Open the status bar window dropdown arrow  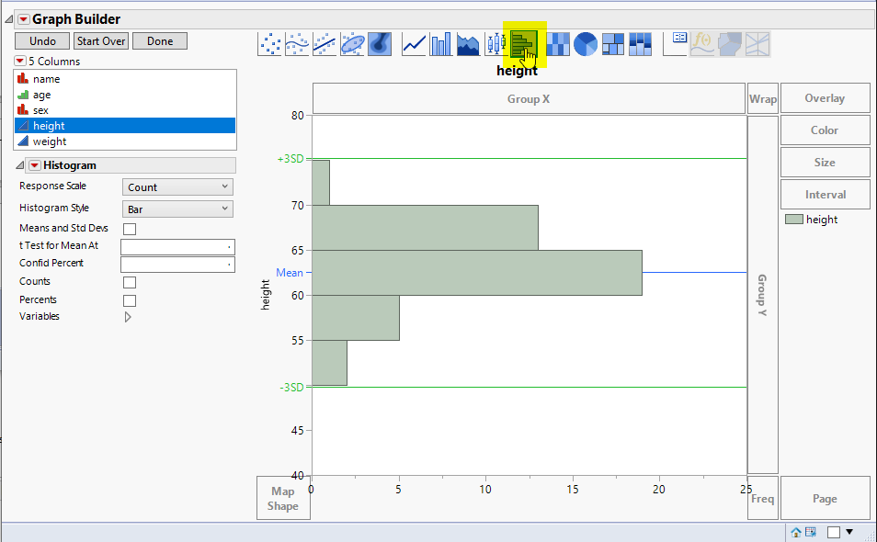click(849, 532)
